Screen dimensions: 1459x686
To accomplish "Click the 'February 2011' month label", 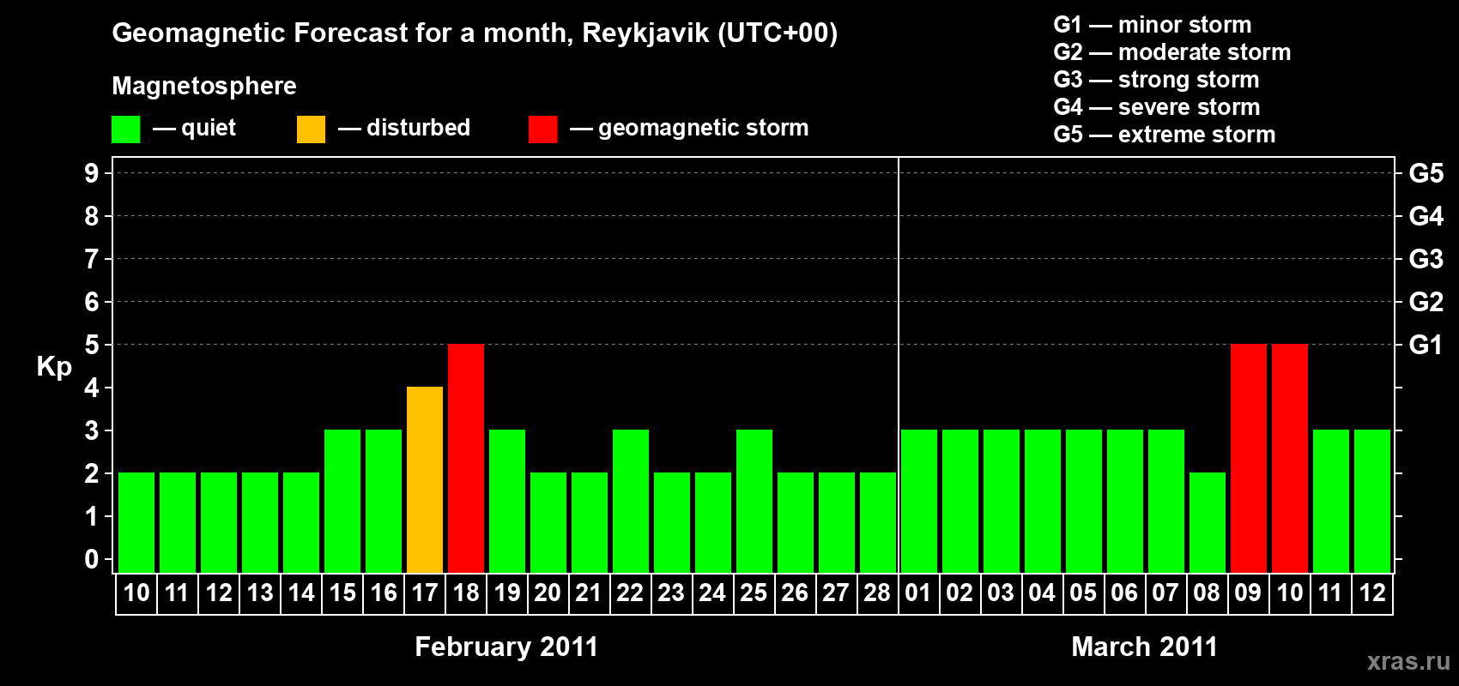I will click(x=506, y=647).
